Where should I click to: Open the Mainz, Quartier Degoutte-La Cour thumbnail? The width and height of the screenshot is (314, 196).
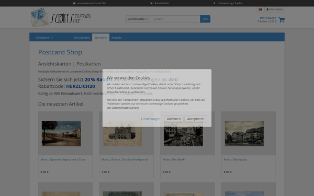(x=61, y=134)
